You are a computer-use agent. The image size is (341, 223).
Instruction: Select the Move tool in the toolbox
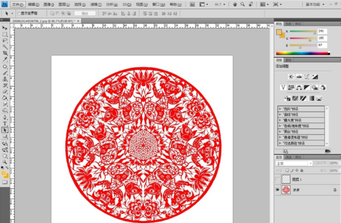coord(5,27)
